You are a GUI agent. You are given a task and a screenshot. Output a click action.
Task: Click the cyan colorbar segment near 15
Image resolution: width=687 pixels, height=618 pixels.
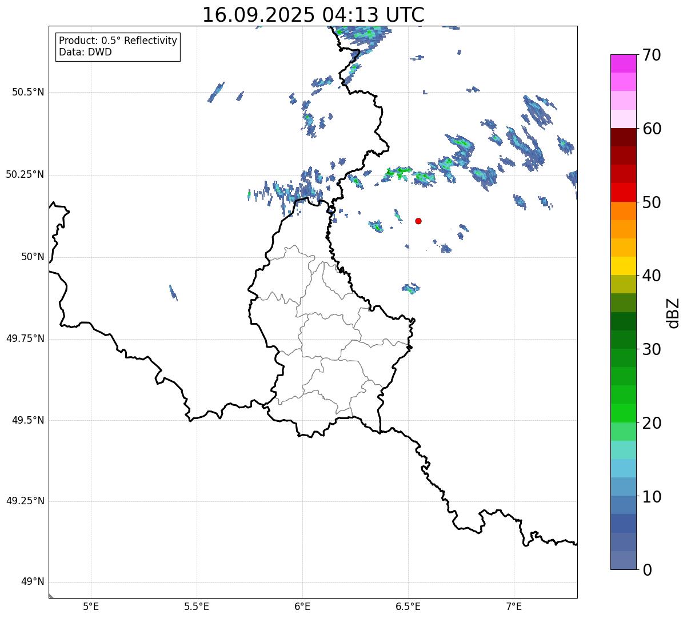(623, 468)
